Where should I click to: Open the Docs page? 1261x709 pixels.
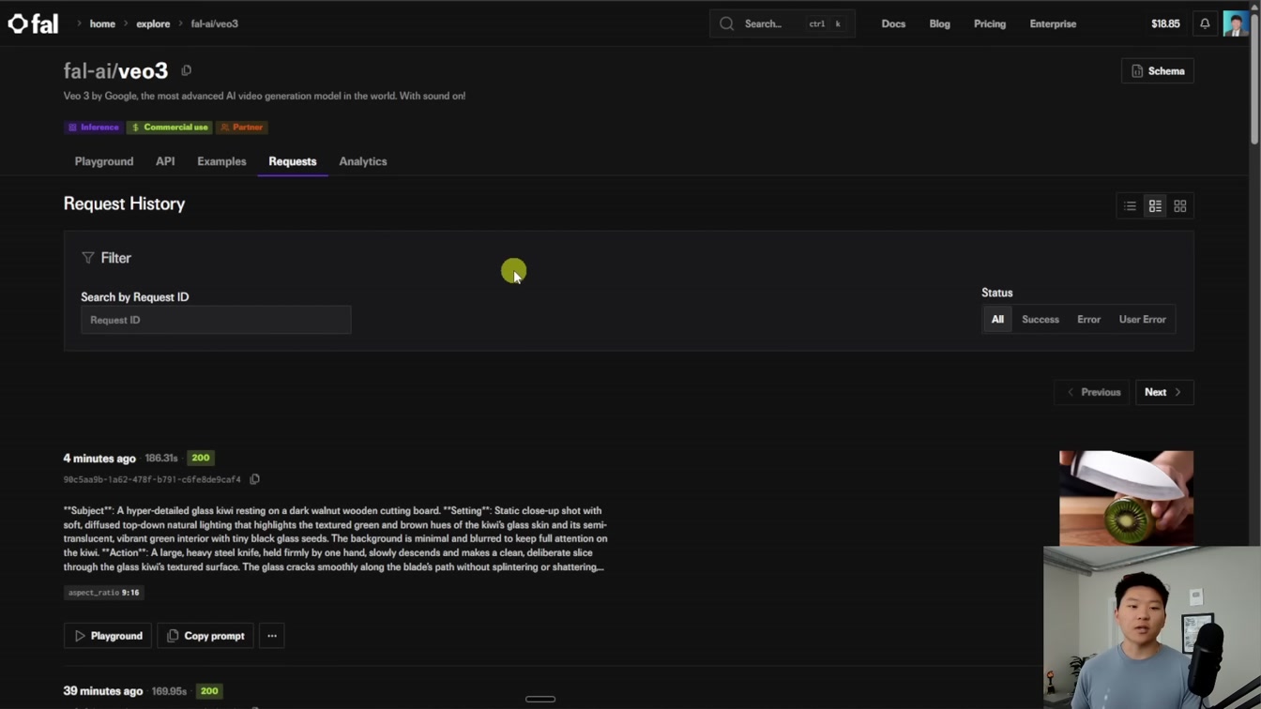(893, 23)
